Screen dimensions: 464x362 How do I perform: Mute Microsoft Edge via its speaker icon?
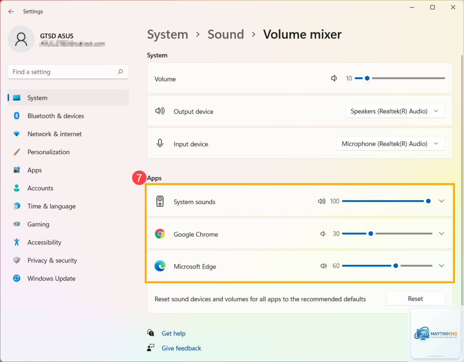(x=324, y=266)
